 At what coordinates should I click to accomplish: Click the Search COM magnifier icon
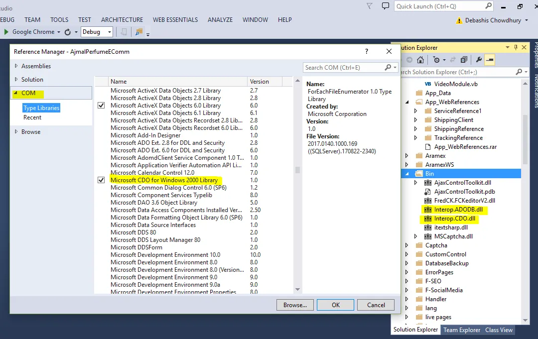point(388,68)
